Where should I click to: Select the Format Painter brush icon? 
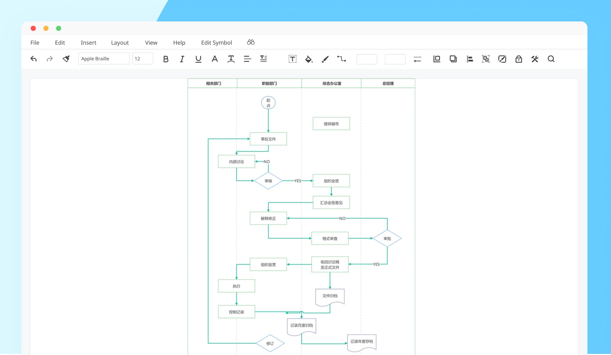66,59
